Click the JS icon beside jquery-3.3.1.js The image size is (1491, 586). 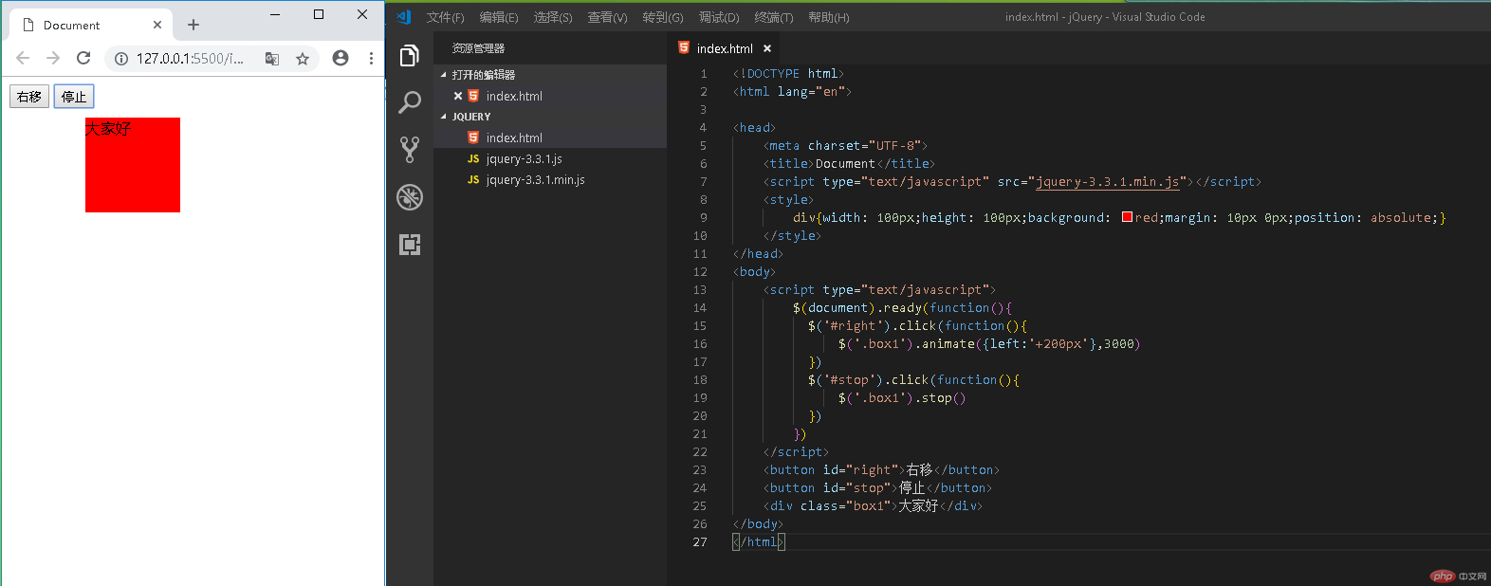pos(473,158)
